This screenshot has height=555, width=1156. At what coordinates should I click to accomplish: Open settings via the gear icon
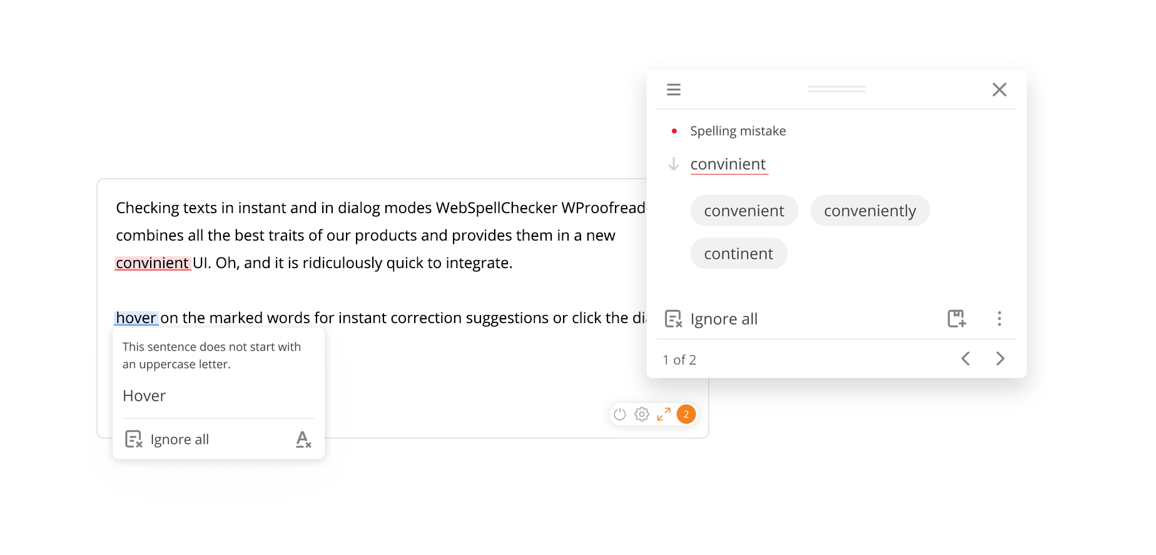point(642,414)
